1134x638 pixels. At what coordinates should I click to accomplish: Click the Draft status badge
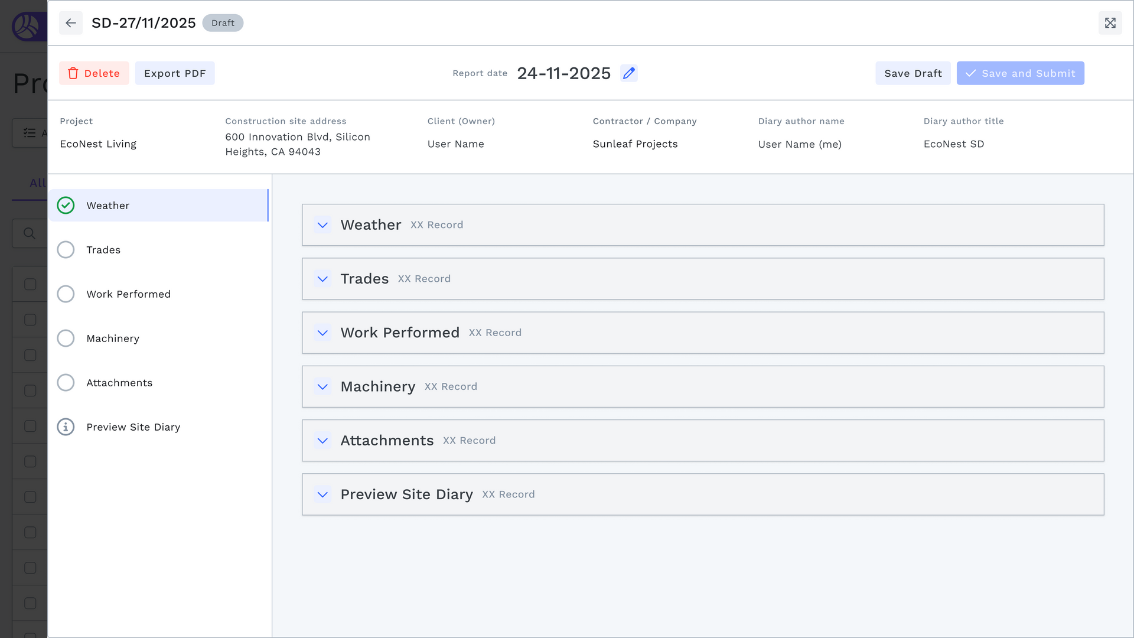(x=223, y=23)
